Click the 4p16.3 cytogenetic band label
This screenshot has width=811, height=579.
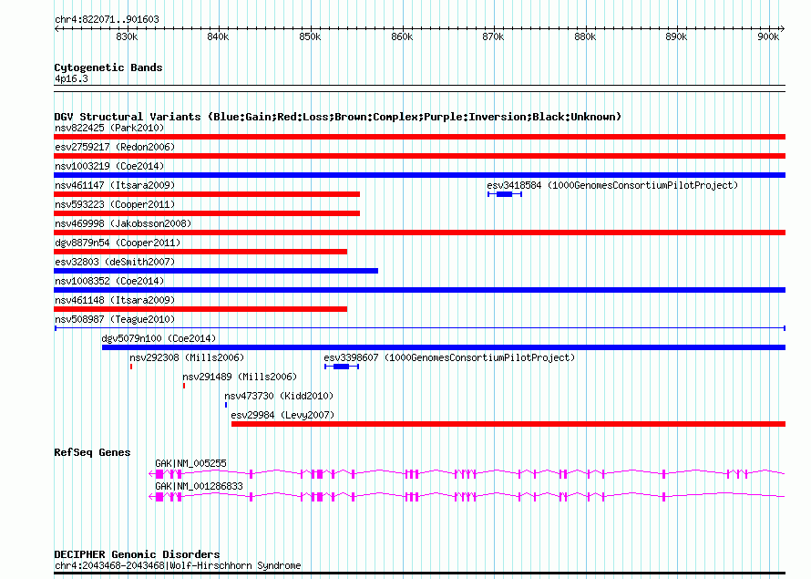click(71, 78)
